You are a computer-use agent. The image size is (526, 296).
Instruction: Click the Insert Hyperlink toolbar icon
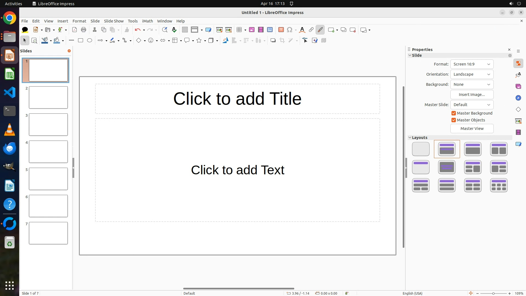[x=311, y=30]
